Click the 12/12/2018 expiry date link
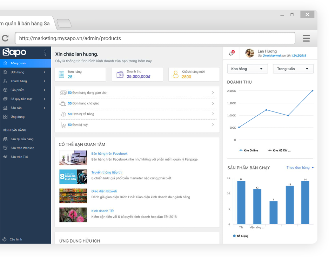The width and height of the screenshot is (329, 257). click(299, 56)
